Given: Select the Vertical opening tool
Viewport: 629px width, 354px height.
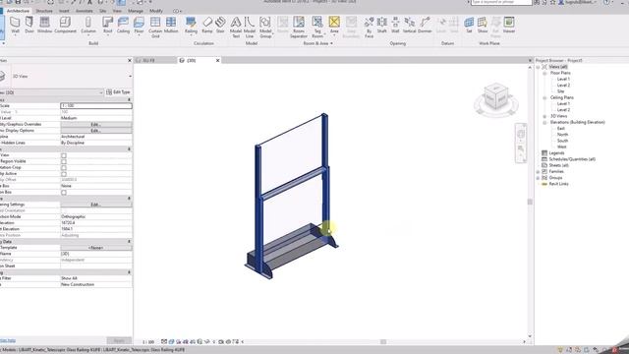Looking at the screenshot, I should point(410,25).
